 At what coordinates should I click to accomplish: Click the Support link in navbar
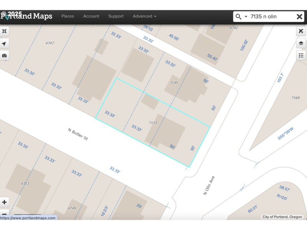click(x=116, y=16)
